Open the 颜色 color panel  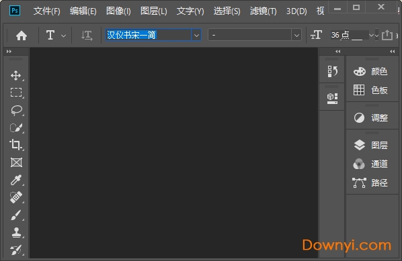(370, 71)
